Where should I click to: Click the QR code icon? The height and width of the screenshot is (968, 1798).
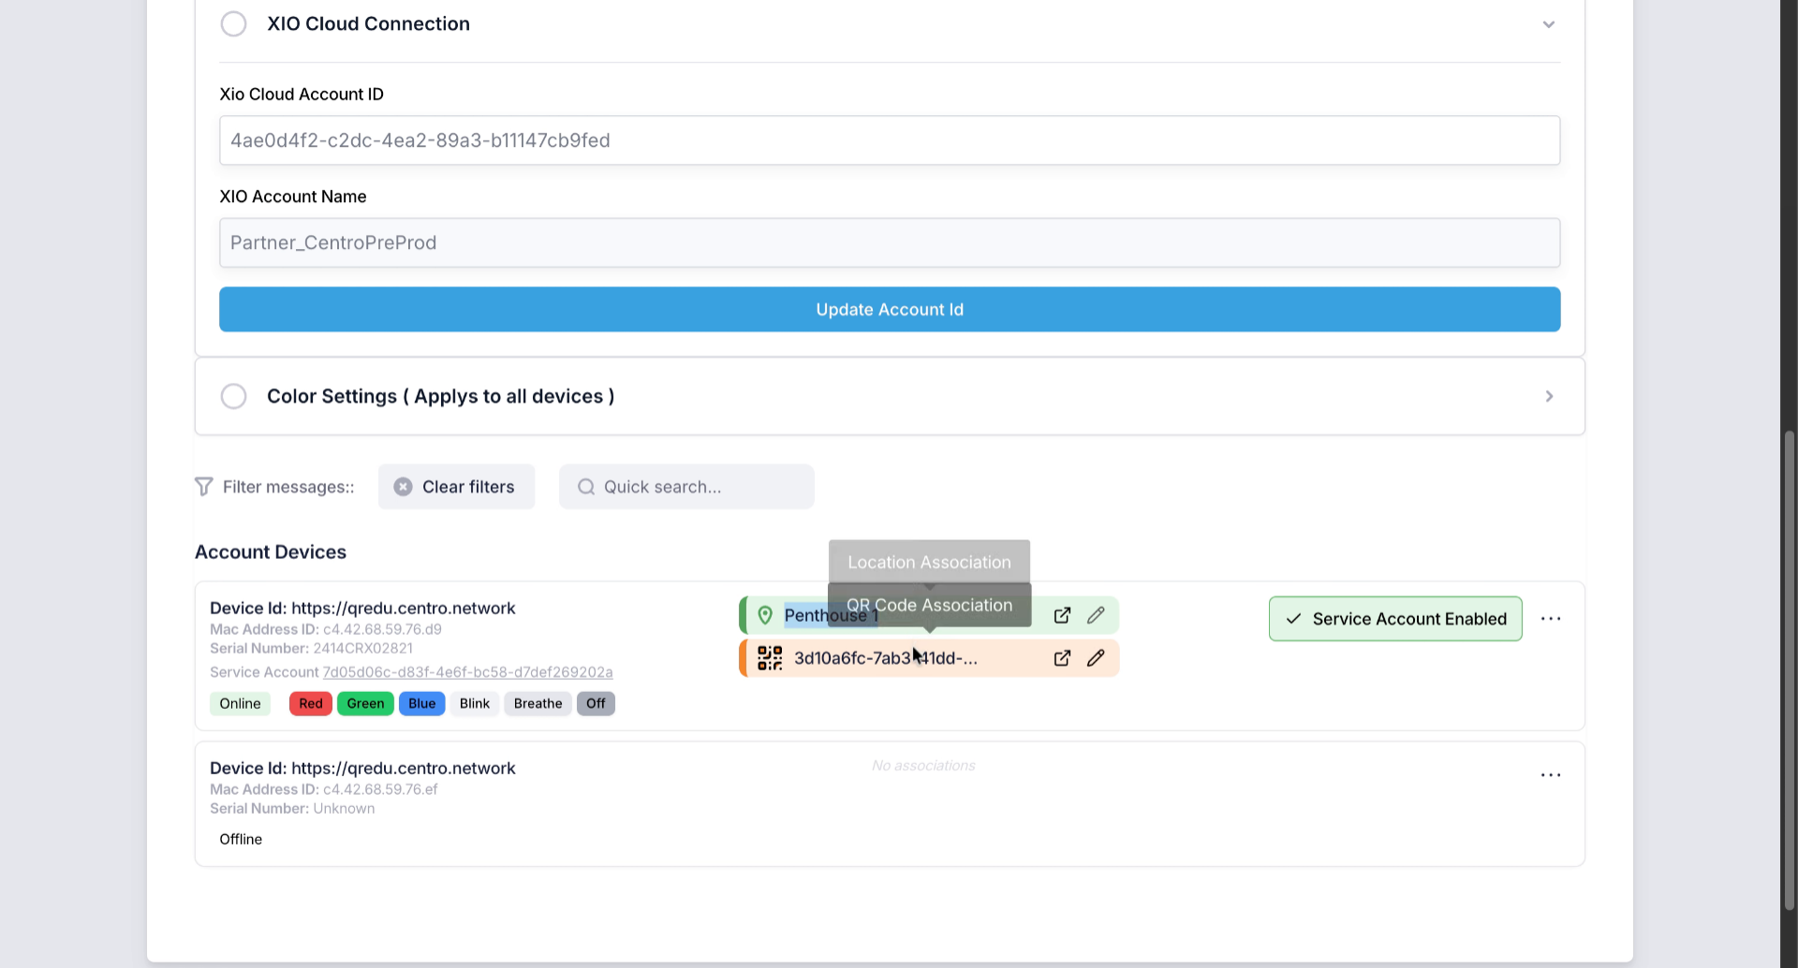[770, 658]
